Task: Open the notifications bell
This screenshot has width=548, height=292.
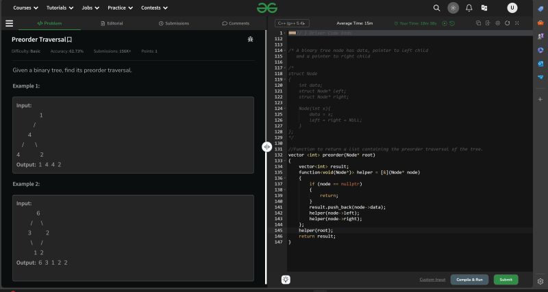Action: point(469,8)
